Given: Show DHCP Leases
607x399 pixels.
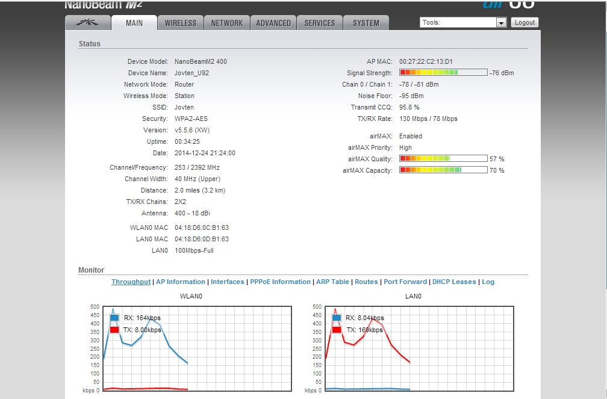Looking at the screenshot, I should (454, 282).
